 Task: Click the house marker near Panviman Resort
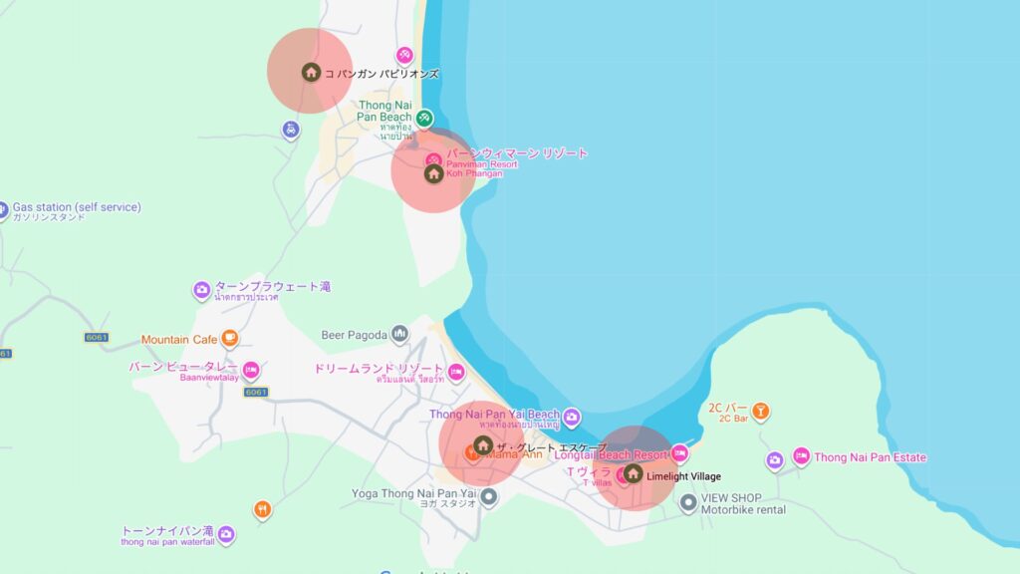434,173
